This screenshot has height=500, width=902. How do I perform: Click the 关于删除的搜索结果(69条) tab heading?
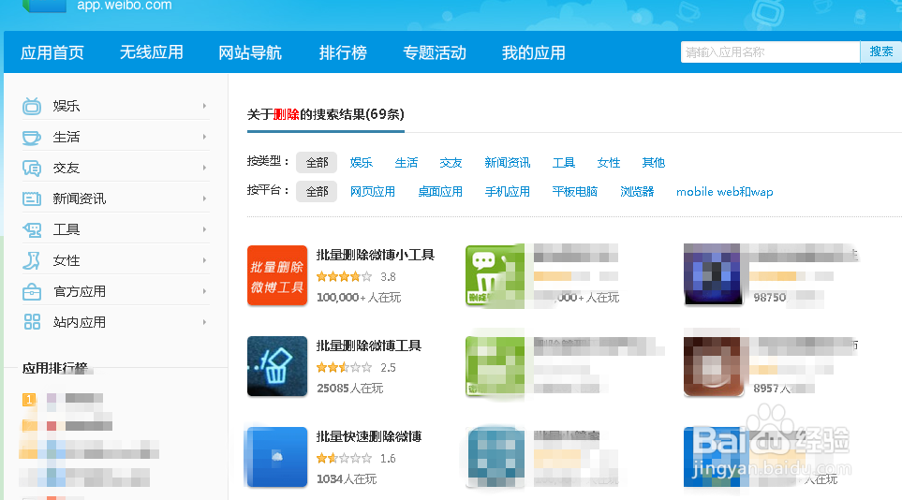(x=326, y=114)
